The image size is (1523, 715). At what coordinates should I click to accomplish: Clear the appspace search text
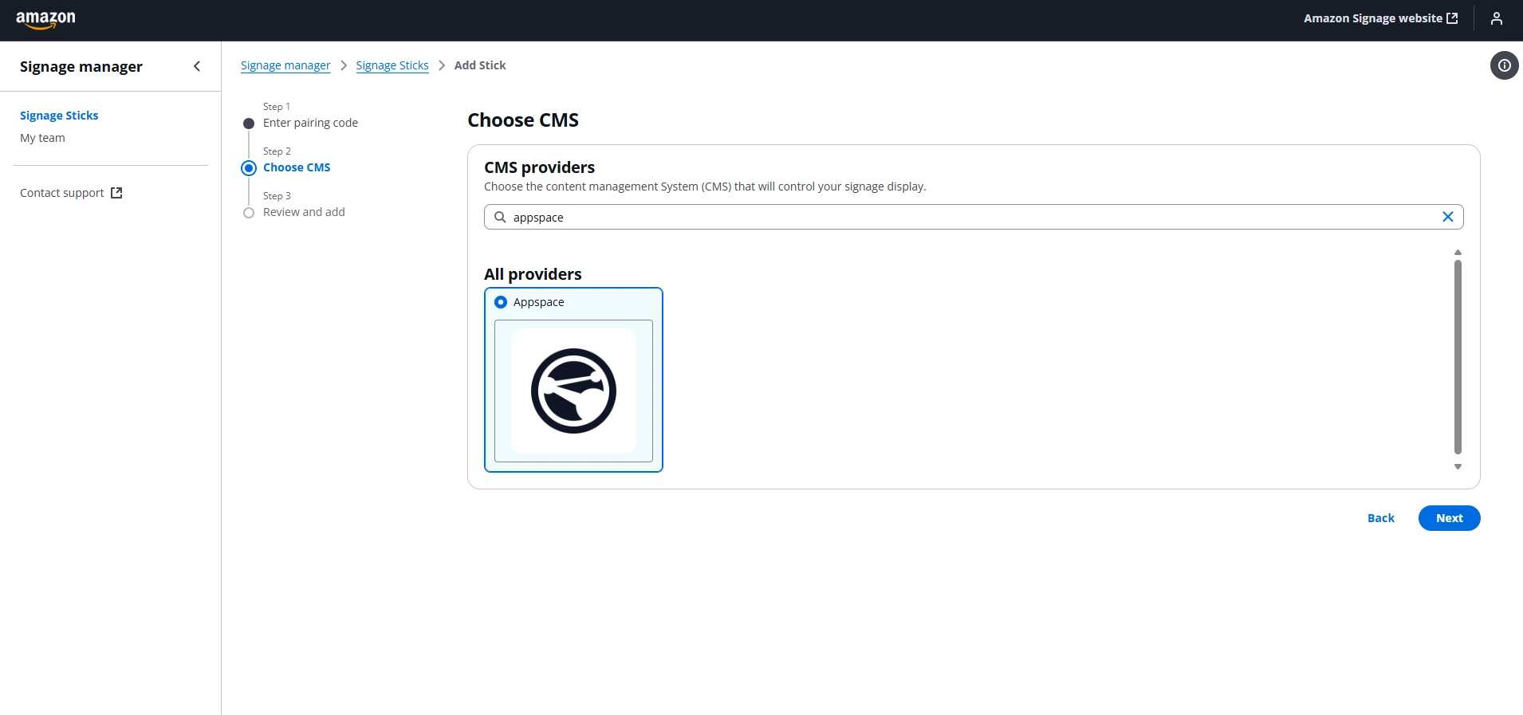[1448, 217]
